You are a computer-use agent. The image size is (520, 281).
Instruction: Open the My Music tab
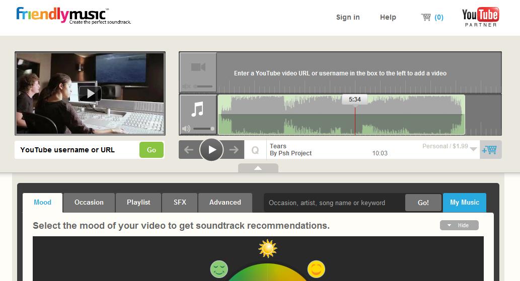(x=465, y=203)
